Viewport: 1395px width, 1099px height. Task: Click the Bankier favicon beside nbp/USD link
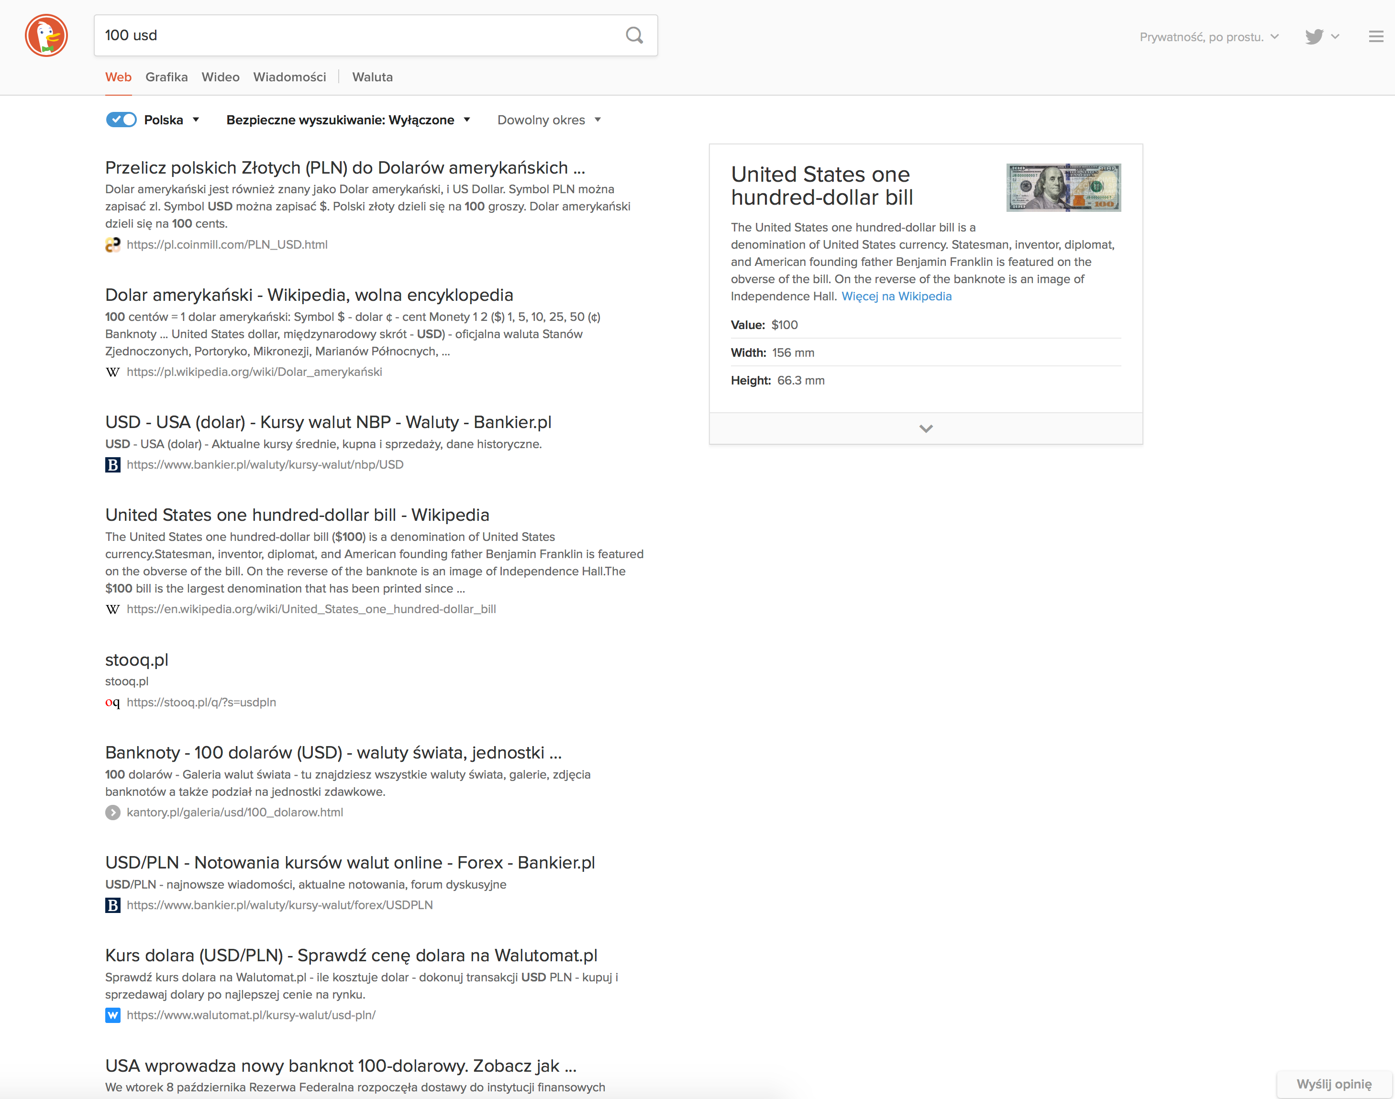coord(112,464)
